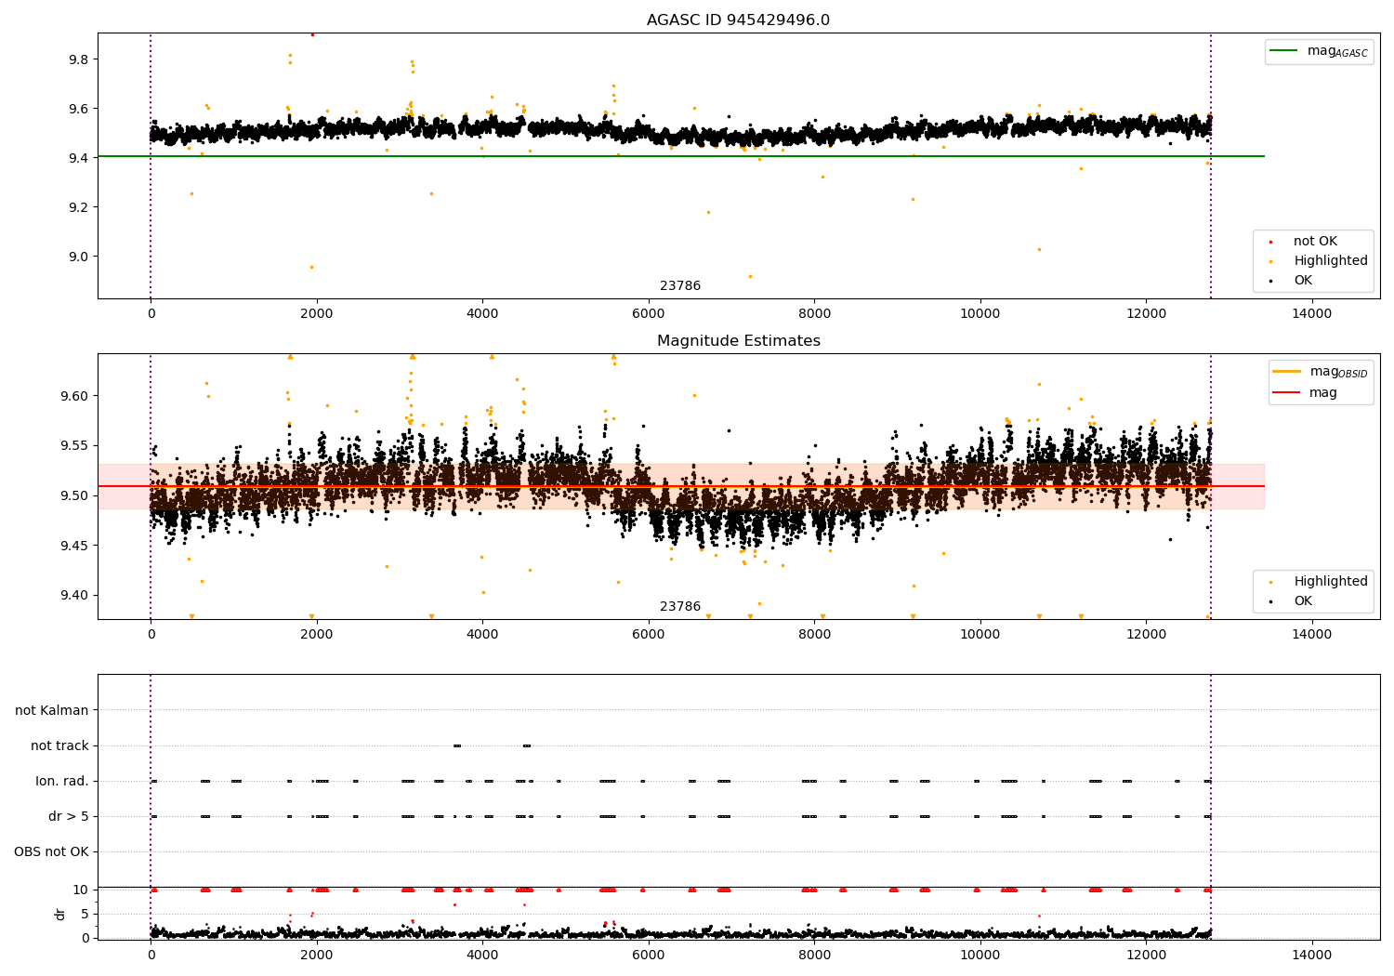Click the 10 tick on the dr axis
Viewport: 1394px width, 976px height.
point(81,890)
